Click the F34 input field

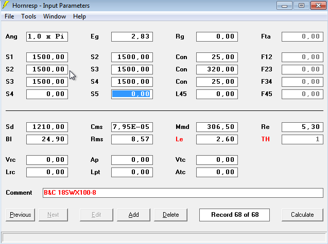[302, 82]
